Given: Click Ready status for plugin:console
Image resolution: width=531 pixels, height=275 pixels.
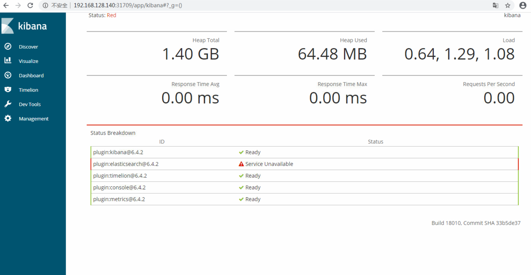Looking at the screenshot, I should [x=253, y=187].
